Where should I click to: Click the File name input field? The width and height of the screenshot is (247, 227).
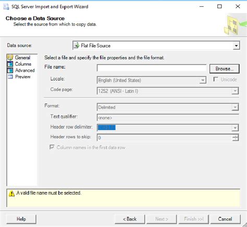click(x=152, y=68)
